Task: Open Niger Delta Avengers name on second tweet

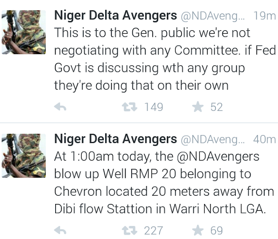Action: coord(116,139)
